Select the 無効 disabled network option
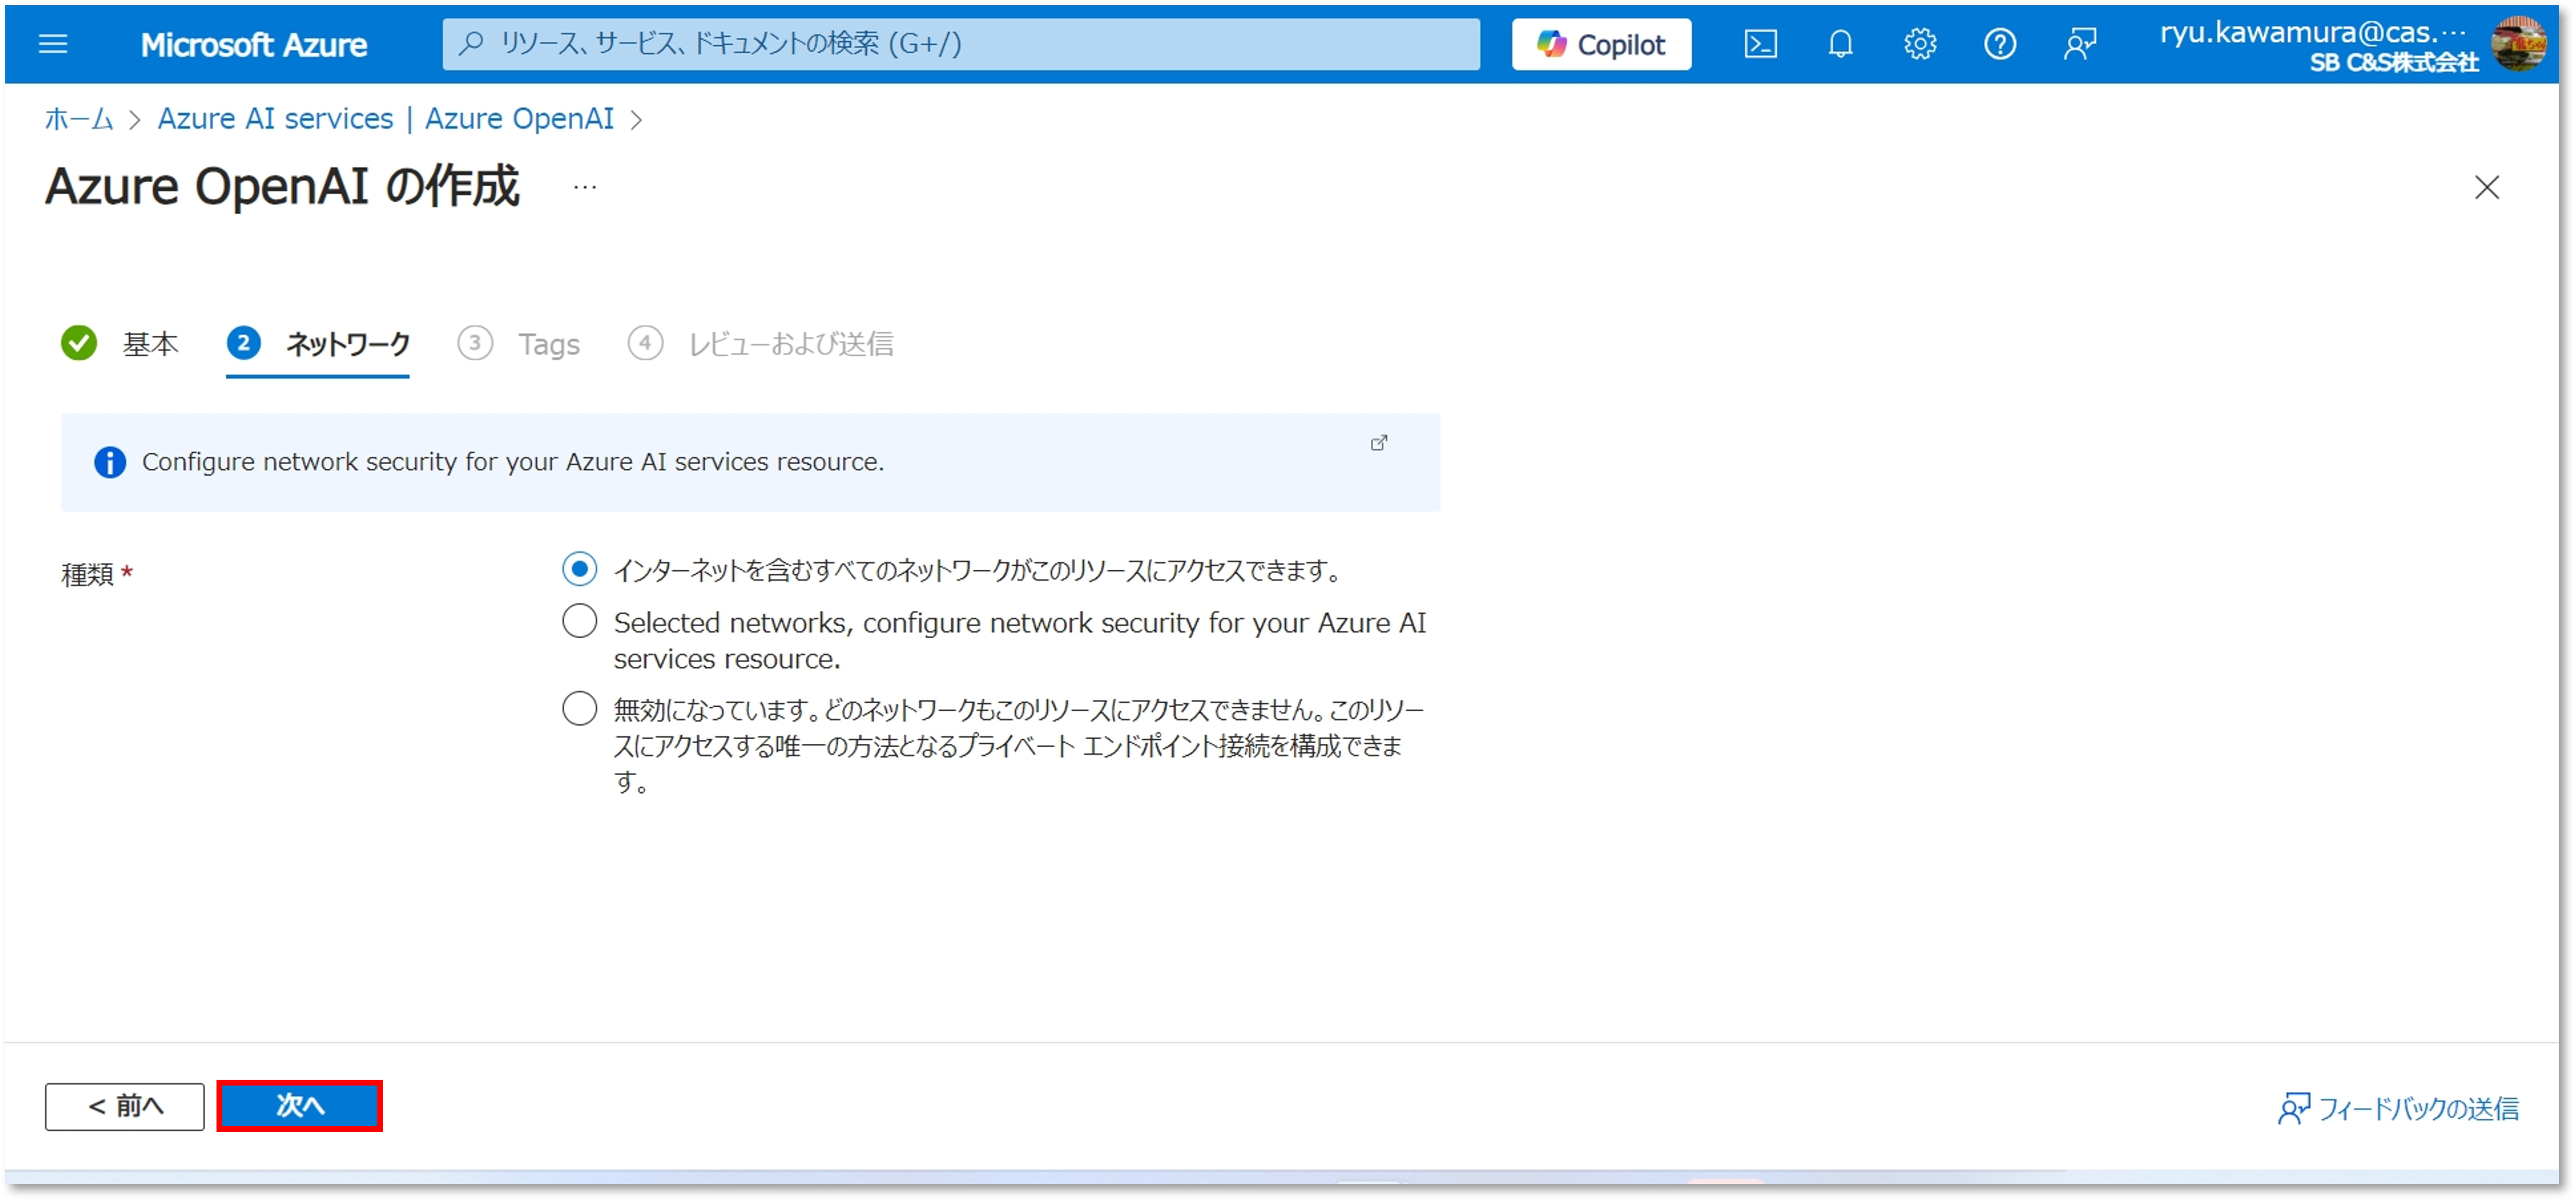Image resolution: width=2576 pixels, height=1201 pixels. 579,710
